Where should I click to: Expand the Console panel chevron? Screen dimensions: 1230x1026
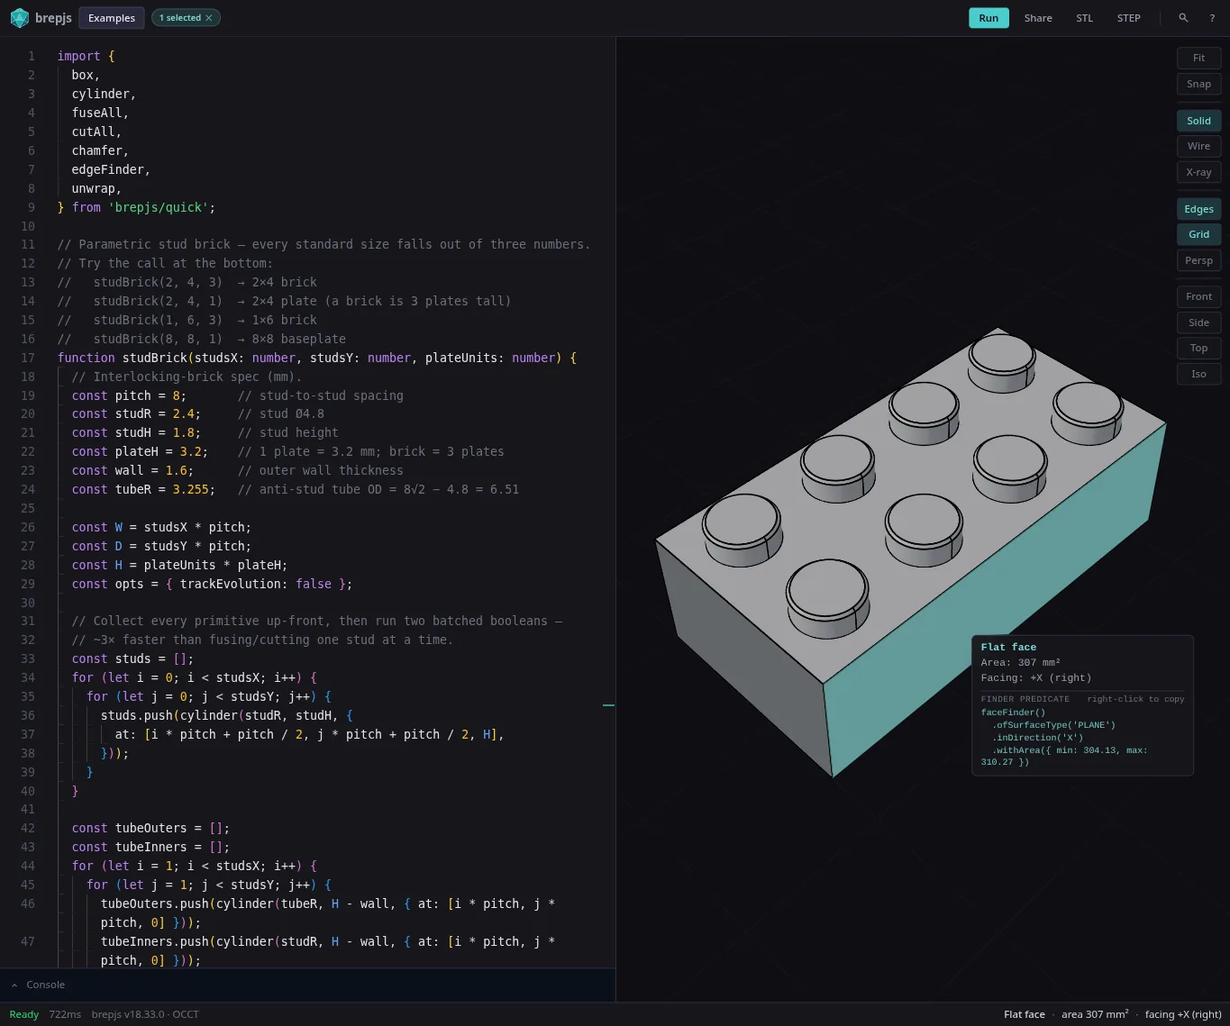click(14, 985)
